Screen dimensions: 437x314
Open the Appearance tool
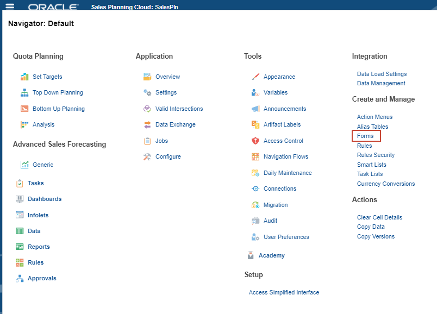282,77
